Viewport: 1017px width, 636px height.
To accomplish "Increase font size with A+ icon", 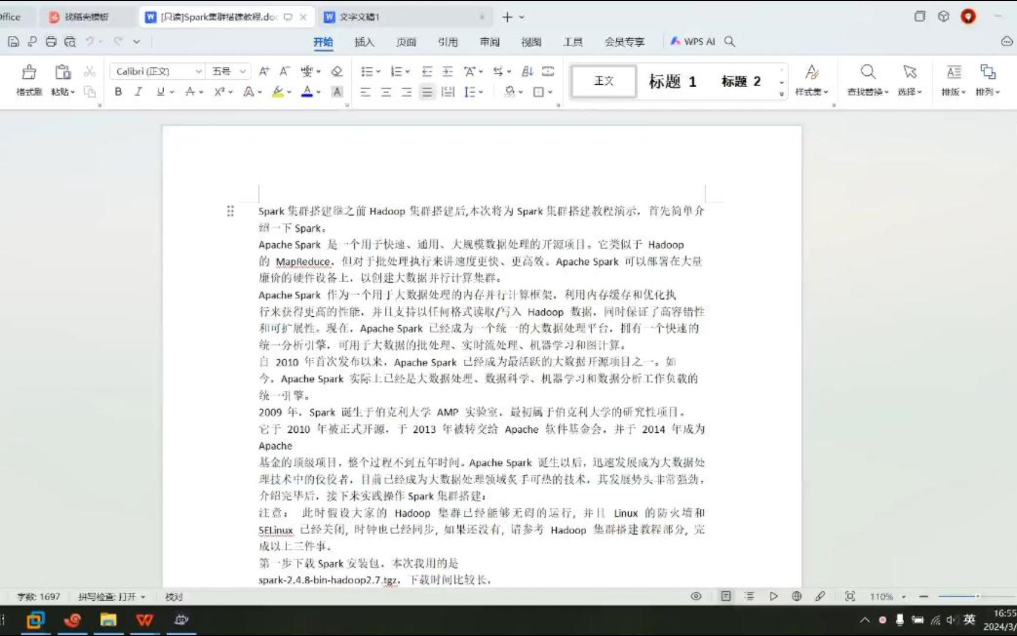I will 264,71.
